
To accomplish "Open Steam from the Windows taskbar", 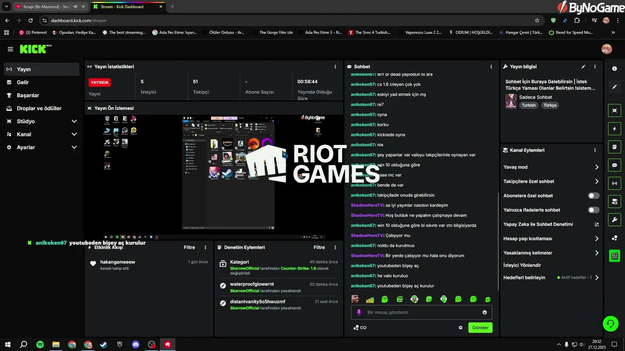I will (x=104, y=344).
